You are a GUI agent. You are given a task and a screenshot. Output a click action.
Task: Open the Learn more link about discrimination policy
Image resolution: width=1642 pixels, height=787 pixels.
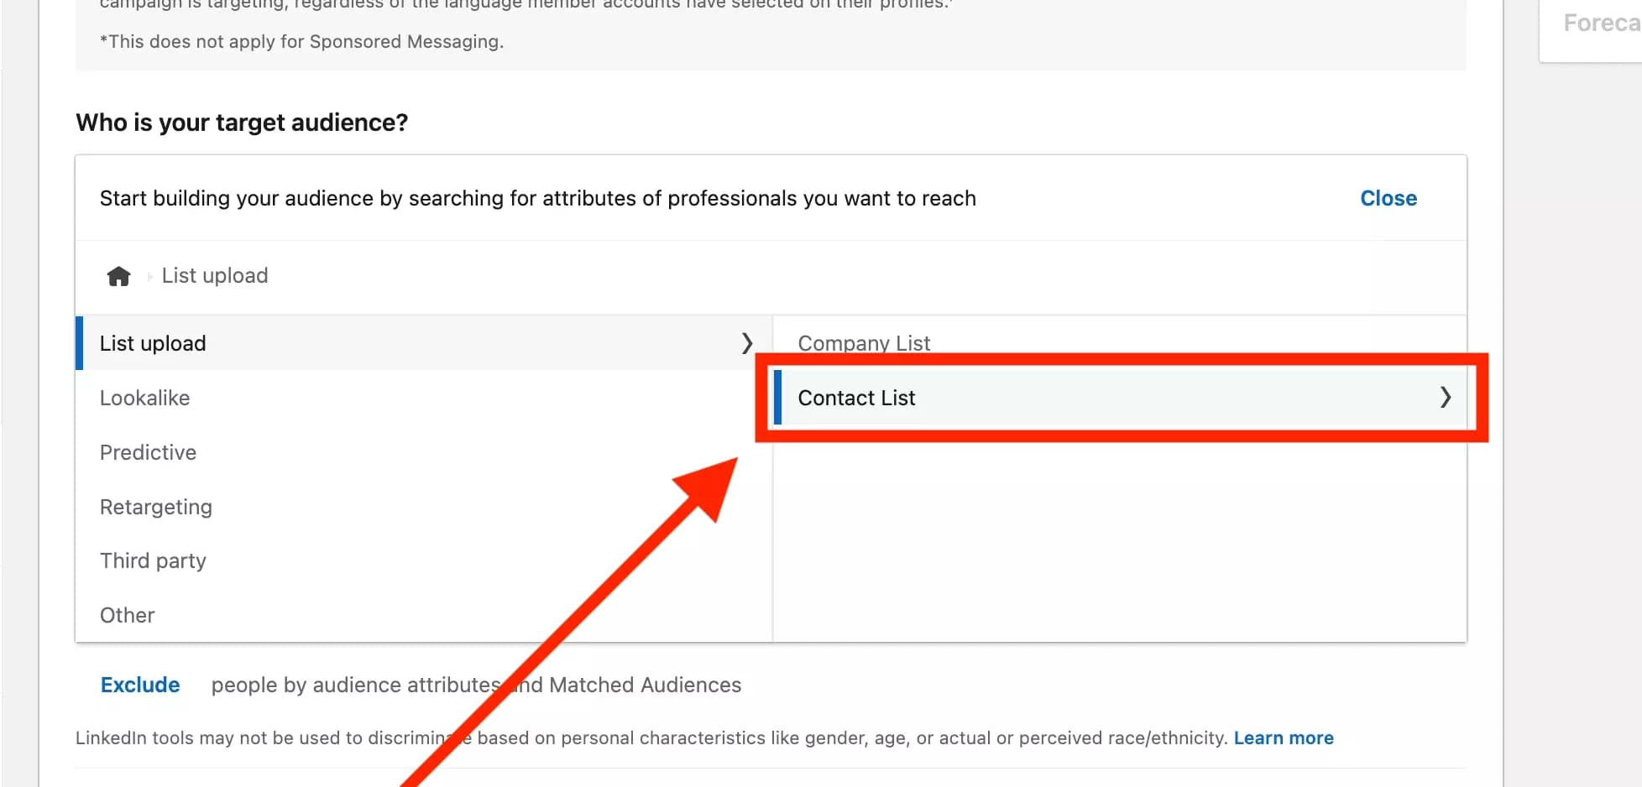[1284, 737]
